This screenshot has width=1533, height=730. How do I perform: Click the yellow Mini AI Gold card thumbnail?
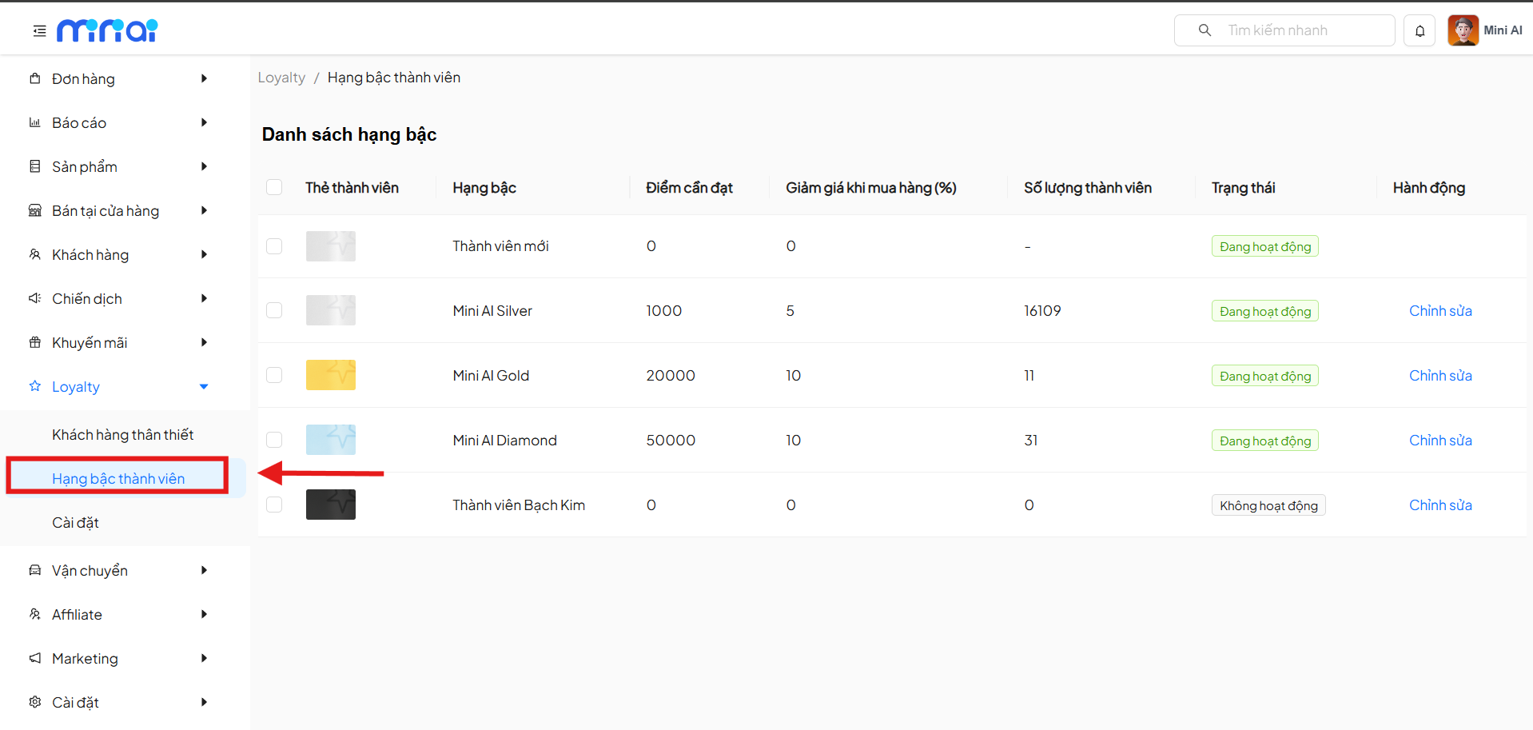pyautogui.click(x=331, y=375)
